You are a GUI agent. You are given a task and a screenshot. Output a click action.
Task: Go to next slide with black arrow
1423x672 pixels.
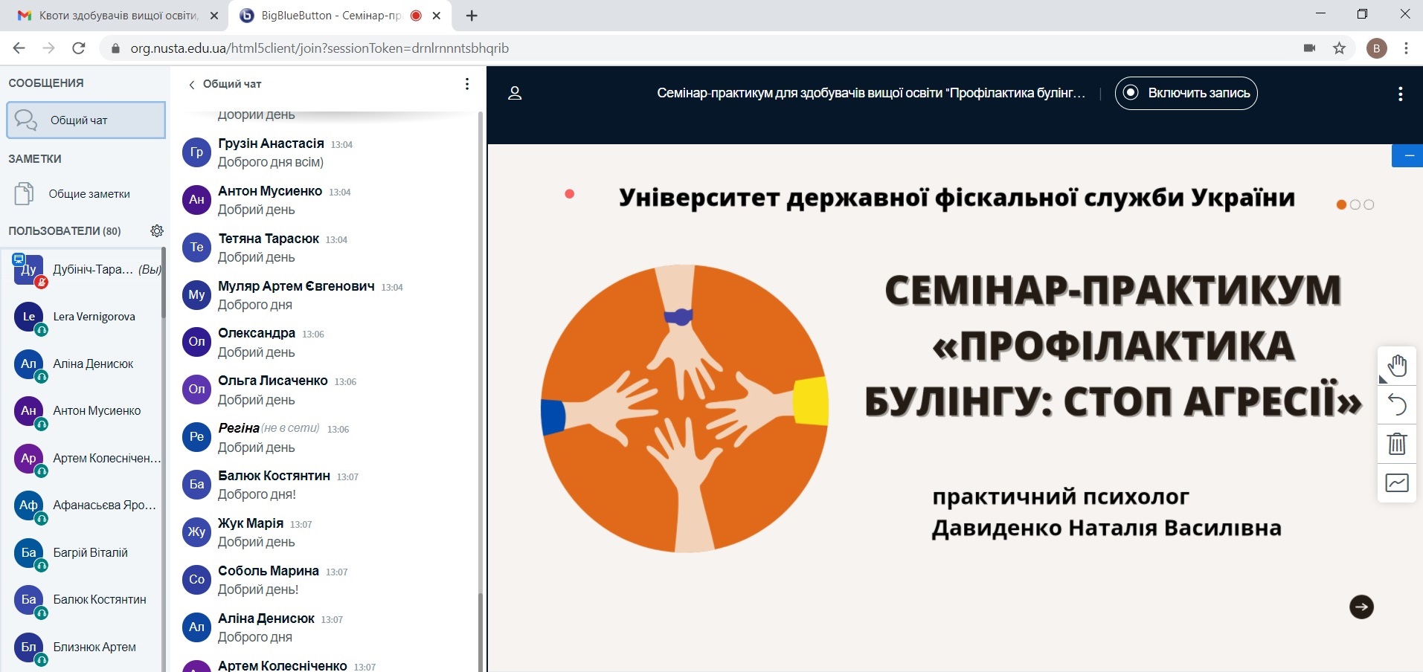click(1361, 607)
